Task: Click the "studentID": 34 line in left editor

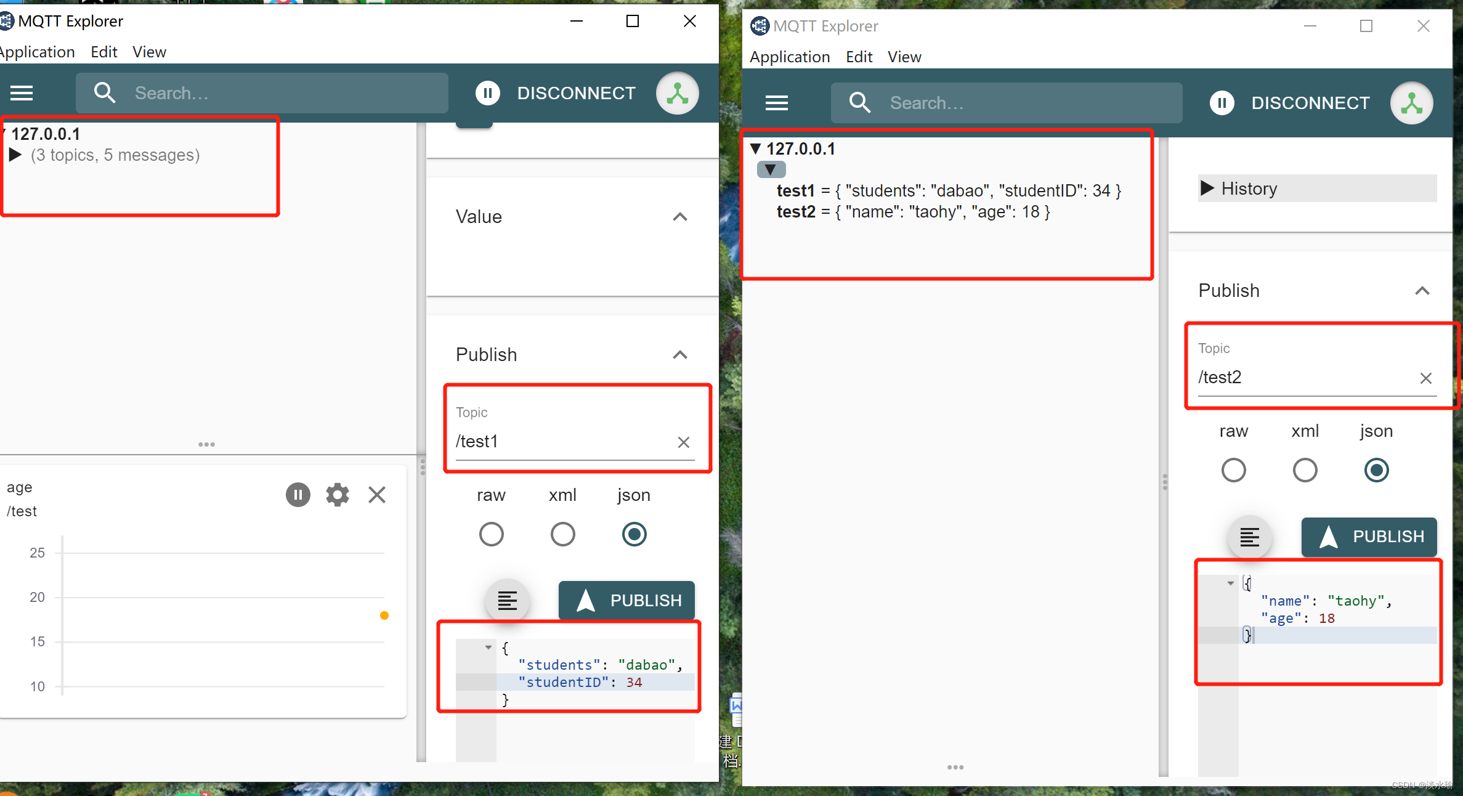Action: (580, 682)
